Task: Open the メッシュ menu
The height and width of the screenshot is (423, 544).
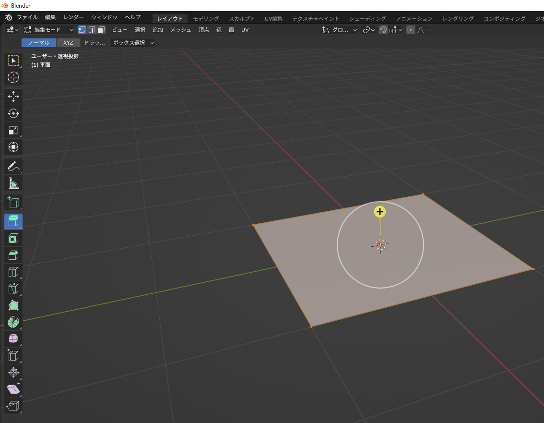Action: (181, 30)
